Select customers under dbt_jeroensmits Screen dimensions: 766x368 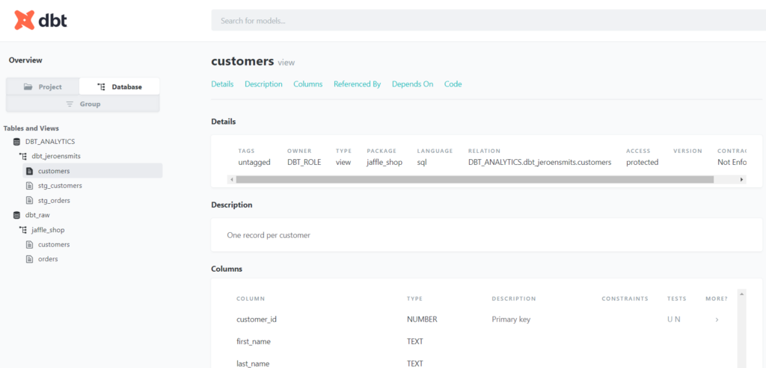click(x=92, y=171)
